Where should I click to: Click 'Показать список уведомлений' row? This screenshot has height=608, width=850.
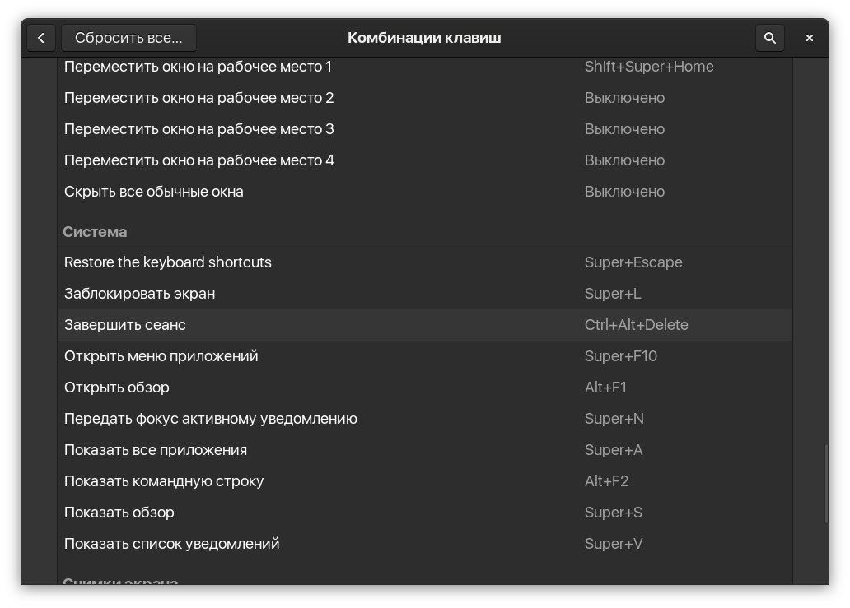[424, 544]
